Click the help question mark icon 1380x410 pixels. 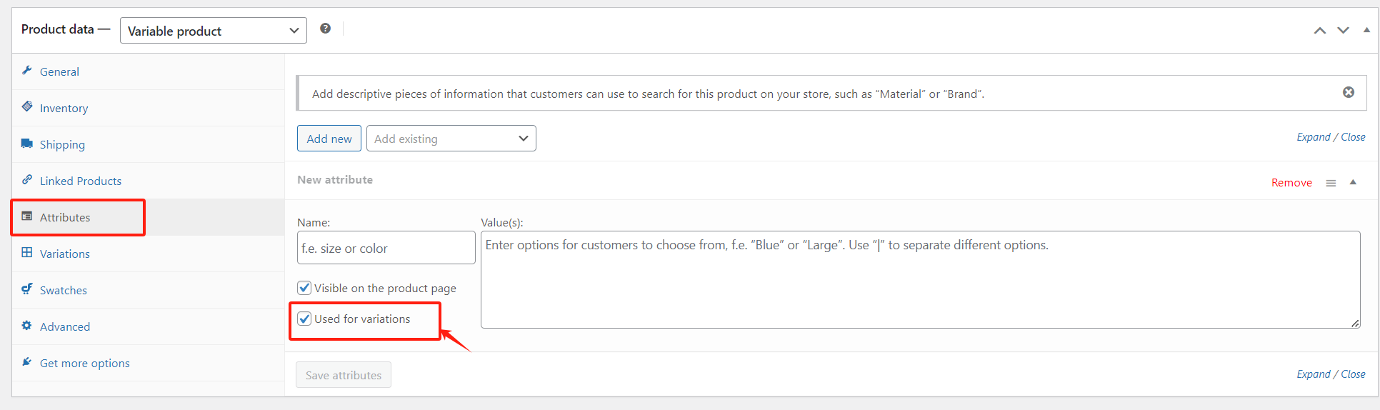(325, 29)
